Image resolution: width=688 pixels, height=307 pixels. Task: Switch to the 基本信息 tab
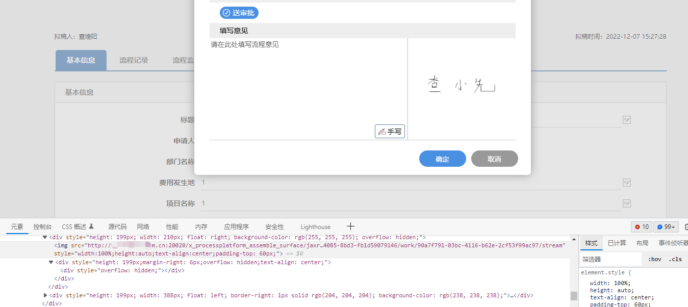click(81, 60)
